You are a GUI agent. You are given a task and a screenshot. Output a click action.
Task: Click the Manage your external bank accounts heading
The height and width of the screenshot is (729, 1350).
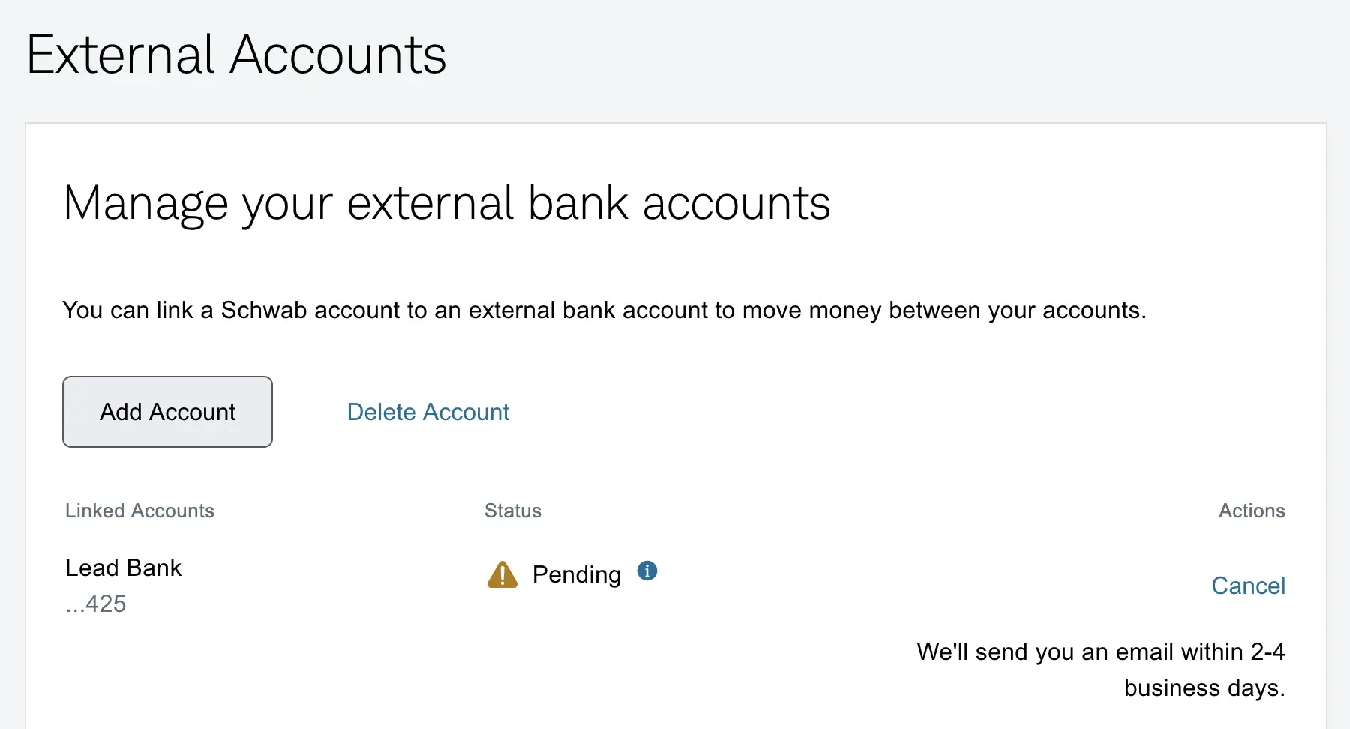click(447, 203)
